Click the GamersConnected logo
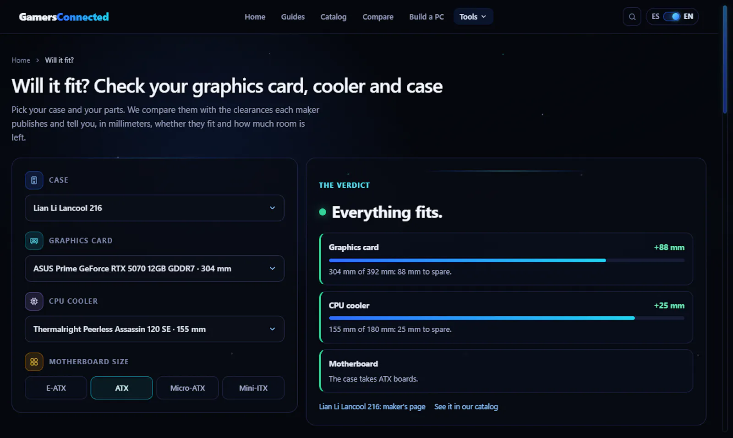 point(64,17)
